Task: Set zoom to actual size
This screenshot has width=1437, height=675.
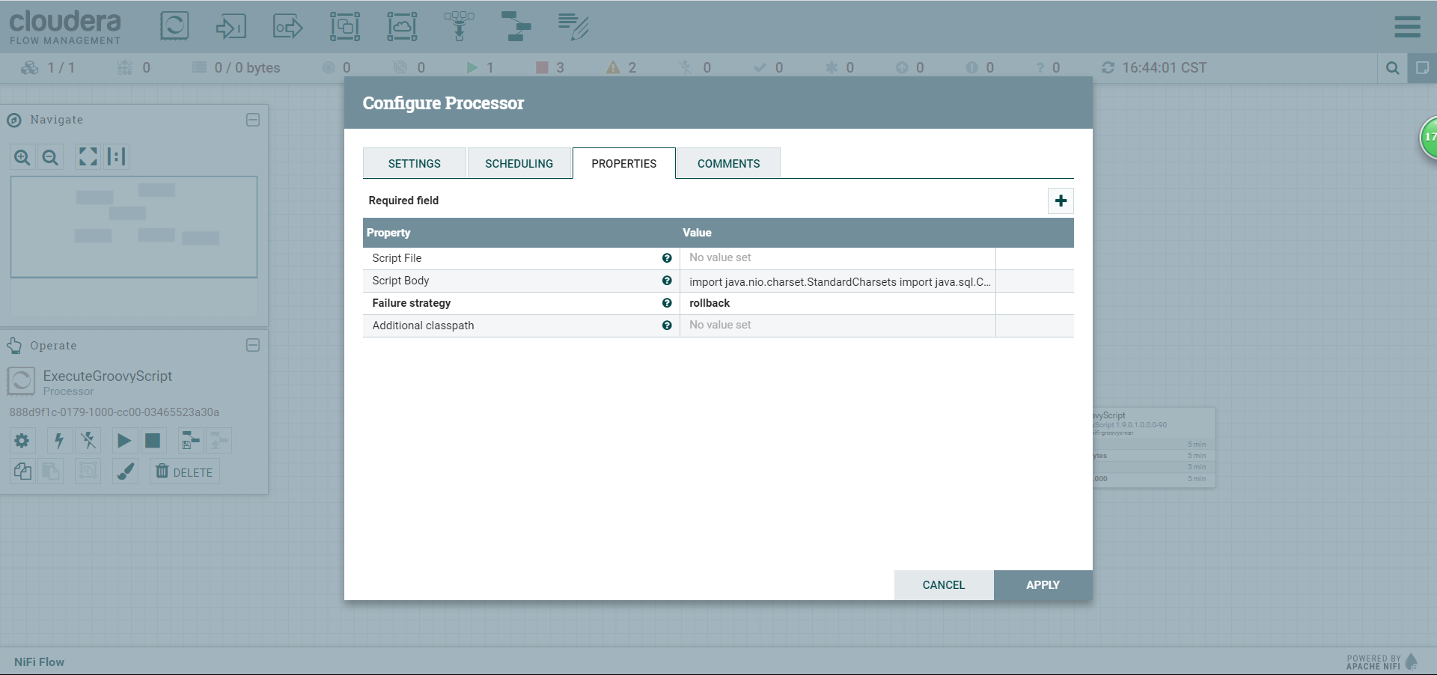Action: coord(116,157)
